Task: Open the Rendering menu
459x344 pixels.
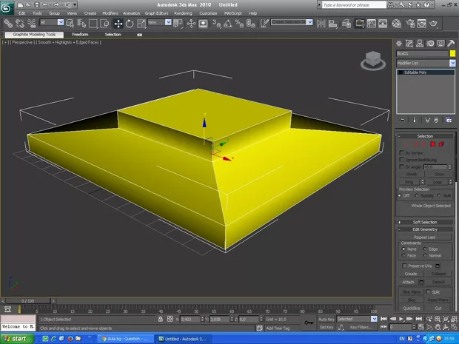Action: coord(183,13)
